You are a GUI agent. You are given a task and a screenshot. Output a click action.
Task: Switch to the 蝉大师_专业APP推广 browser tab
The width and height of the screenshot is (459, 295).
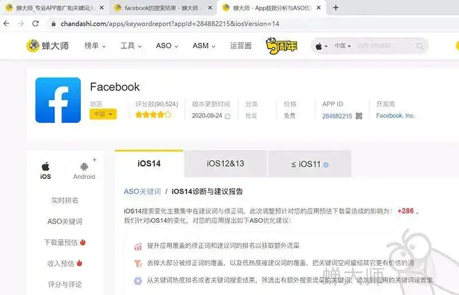point(54,8)
